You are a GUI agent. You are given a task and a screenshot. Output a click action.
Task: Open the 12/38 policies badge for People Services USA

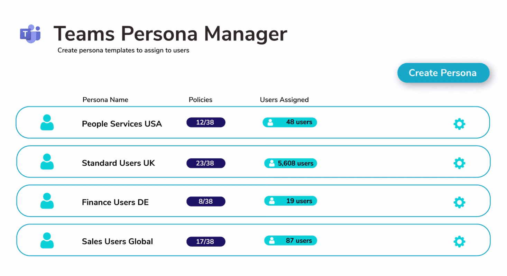[206, 122]
